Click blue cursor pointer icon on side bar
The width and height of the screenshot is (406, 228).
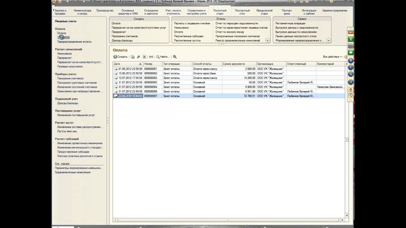[351, 67]
